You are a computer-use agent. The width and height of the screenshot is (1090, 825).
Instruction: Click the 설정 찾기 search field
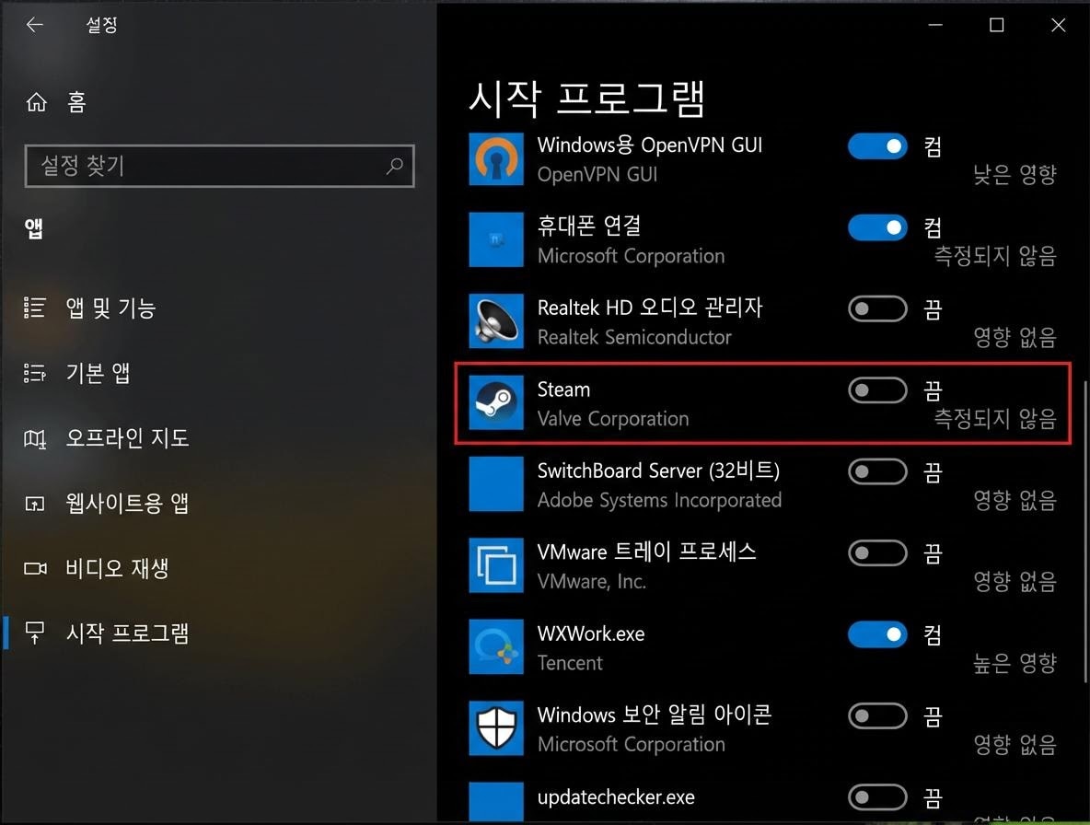(x=219, y=166)
